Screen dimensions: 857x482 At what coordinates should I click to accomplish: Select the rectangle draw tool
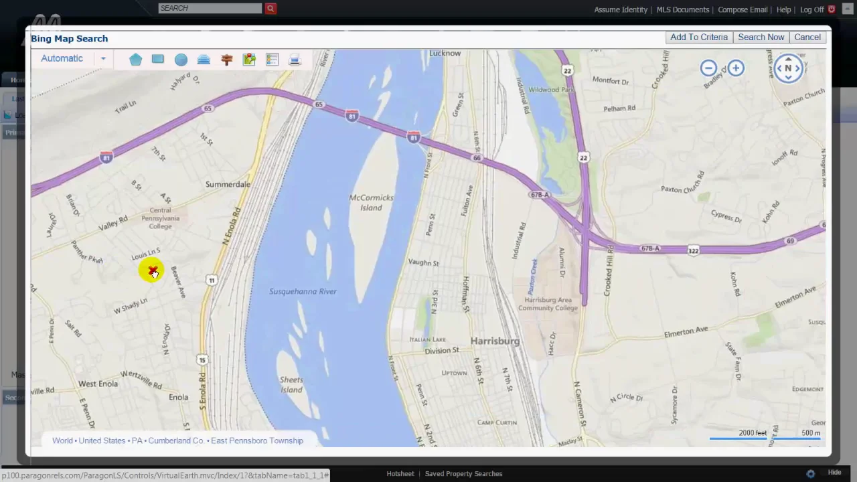tap(158, 60)
